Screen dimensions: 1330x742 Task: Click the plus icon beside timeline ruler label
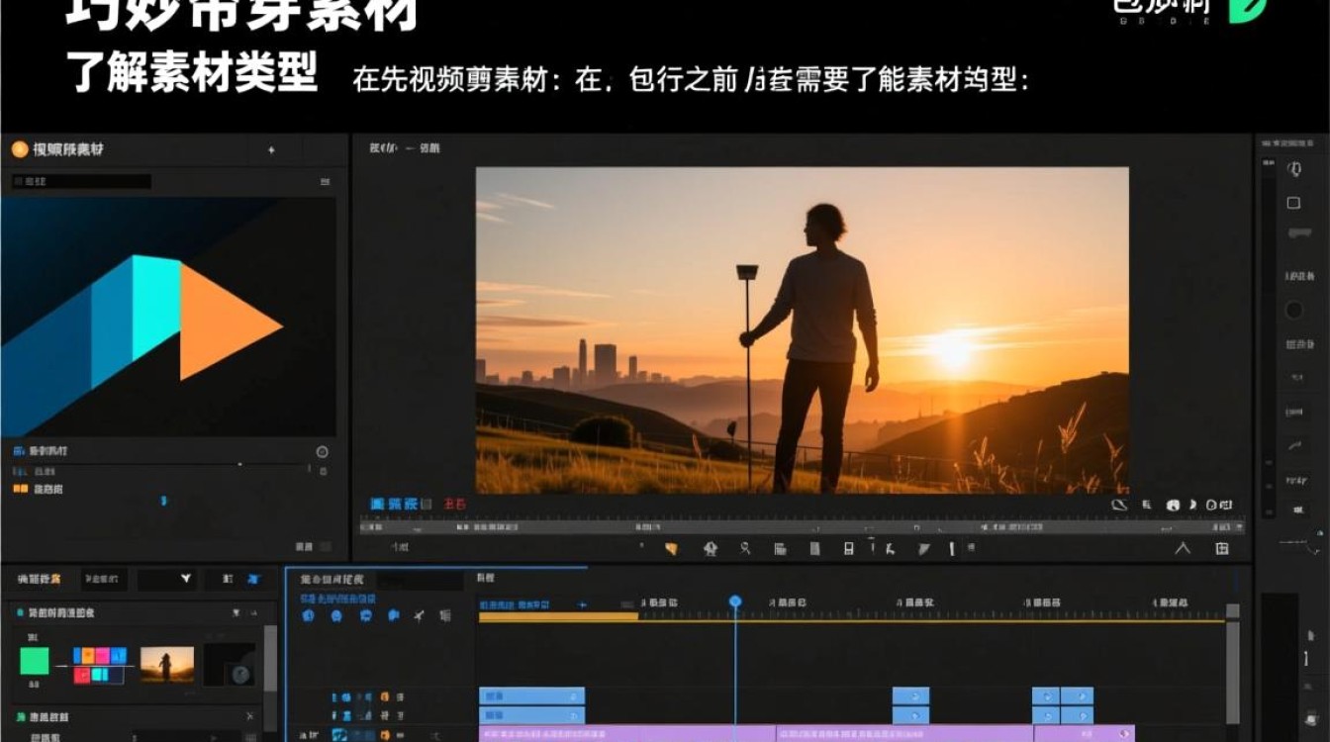point(583,604)
